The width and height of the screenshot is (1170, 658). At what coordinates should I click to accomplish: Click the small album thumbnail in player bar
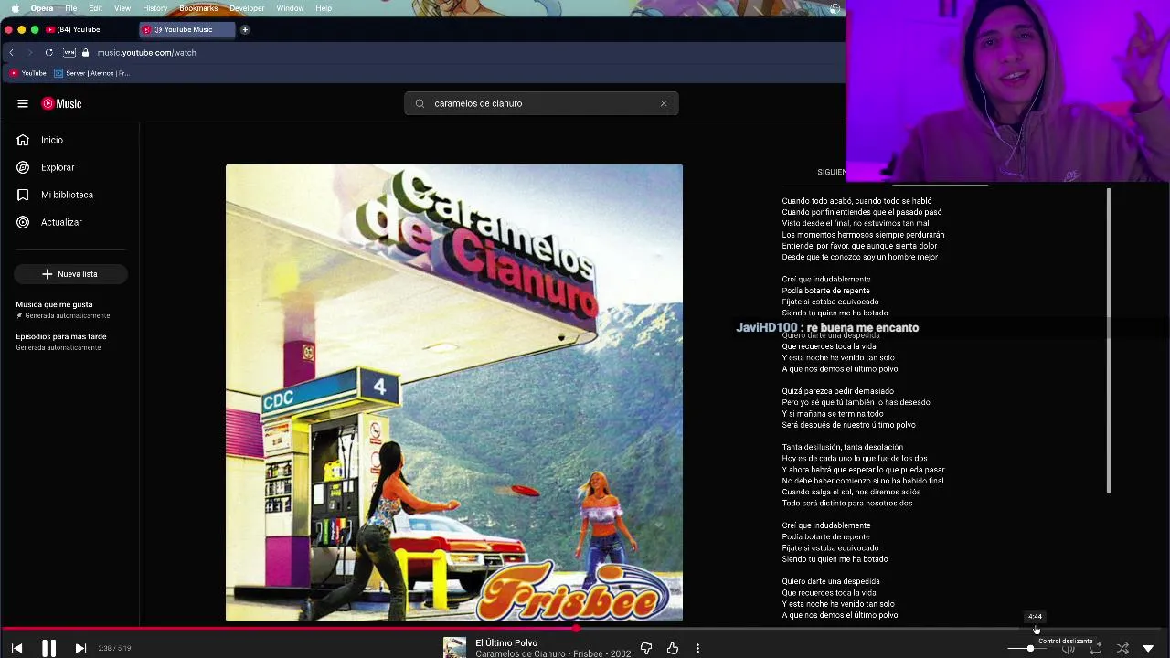[x=454, y=647]
